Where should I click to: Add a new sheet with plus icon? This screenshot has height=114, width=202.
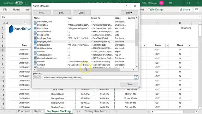(x=116, y=111)
